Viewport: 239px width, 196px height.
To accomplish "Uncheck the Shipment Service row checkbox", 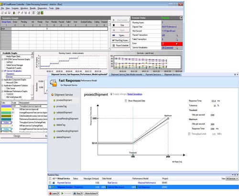I will click(x=50, y=187).
